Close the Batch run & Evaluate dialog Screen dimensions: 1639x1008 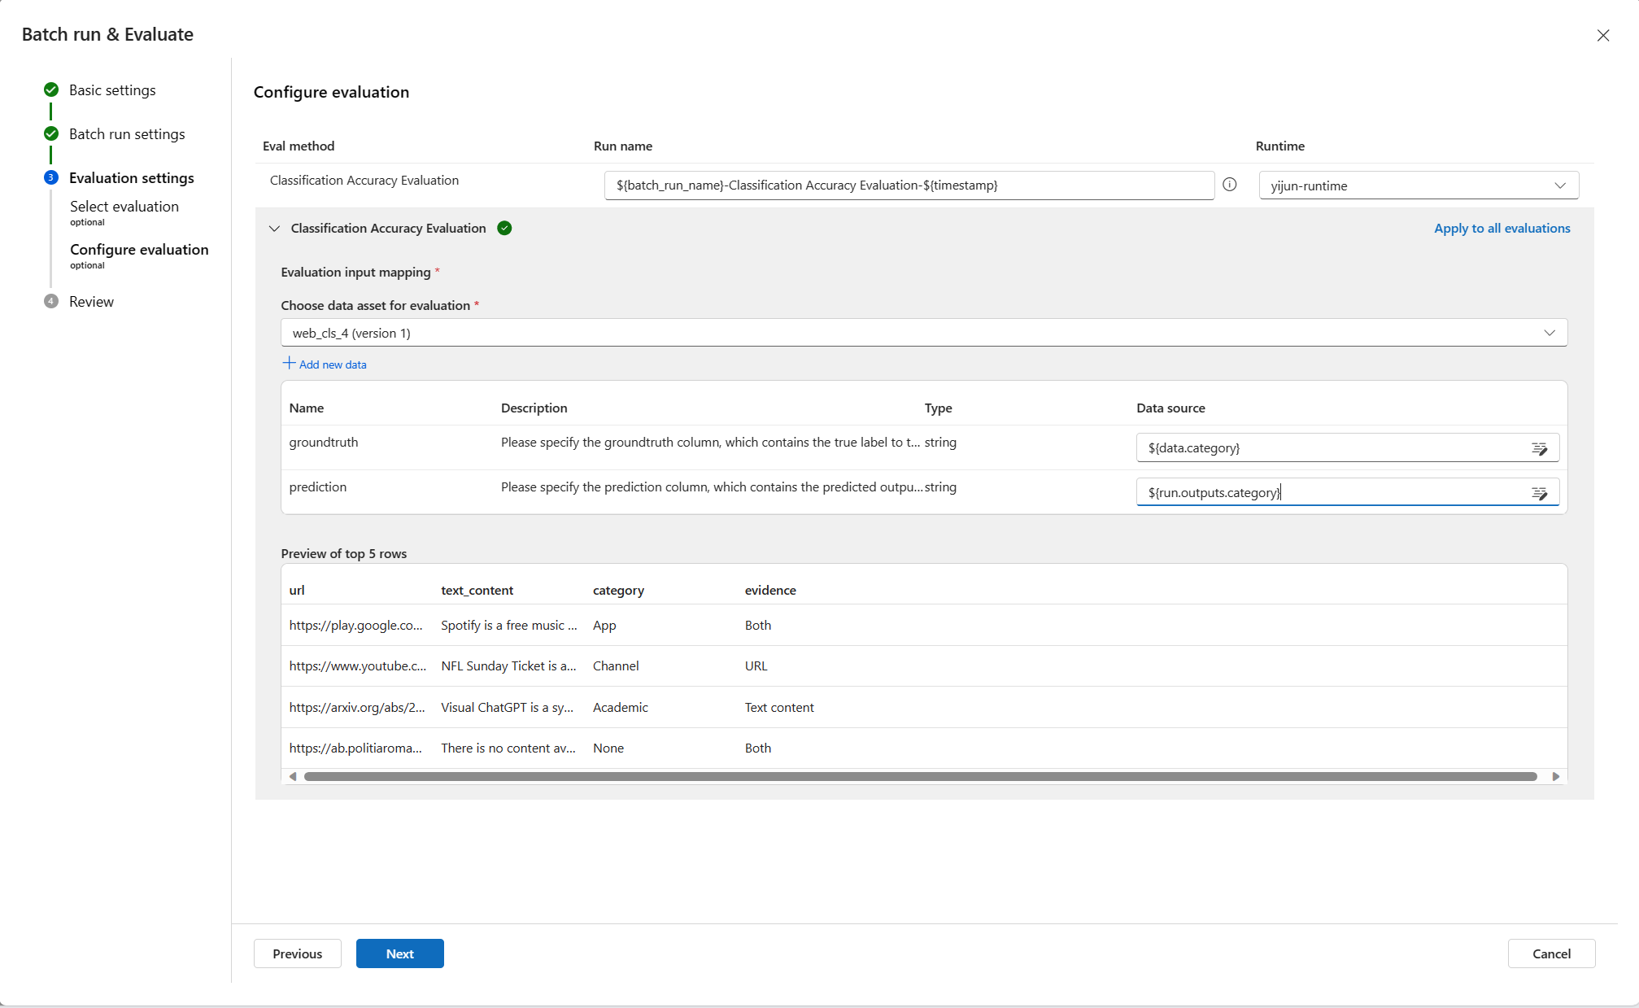(1602, 35)
